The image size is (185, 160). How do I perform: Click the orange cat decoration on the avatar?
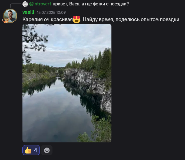[5, 20]
